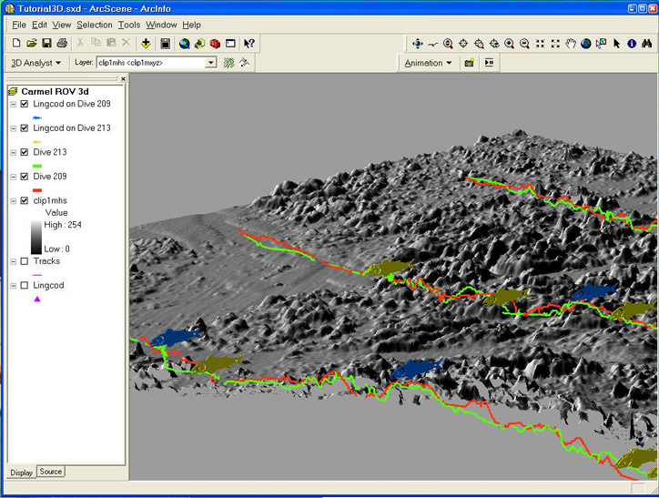Image resolution: width=659 pixels, height=498 pixels.
Task: Open the command line window icon
Action: [x=230, y=44]
